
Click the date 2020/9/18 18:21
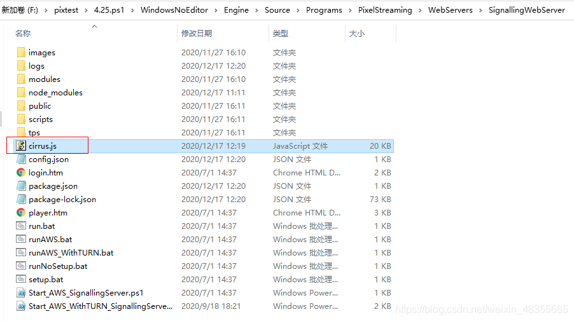pyautogui.click(x=211, y=306)
